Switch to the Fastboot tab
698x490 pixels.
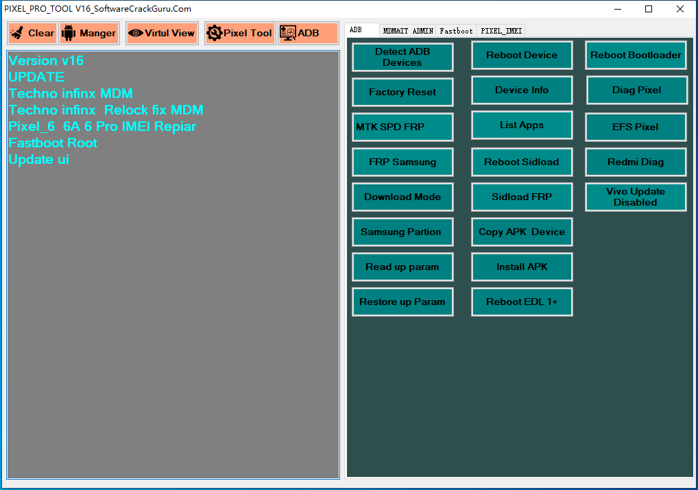point(456,31)
